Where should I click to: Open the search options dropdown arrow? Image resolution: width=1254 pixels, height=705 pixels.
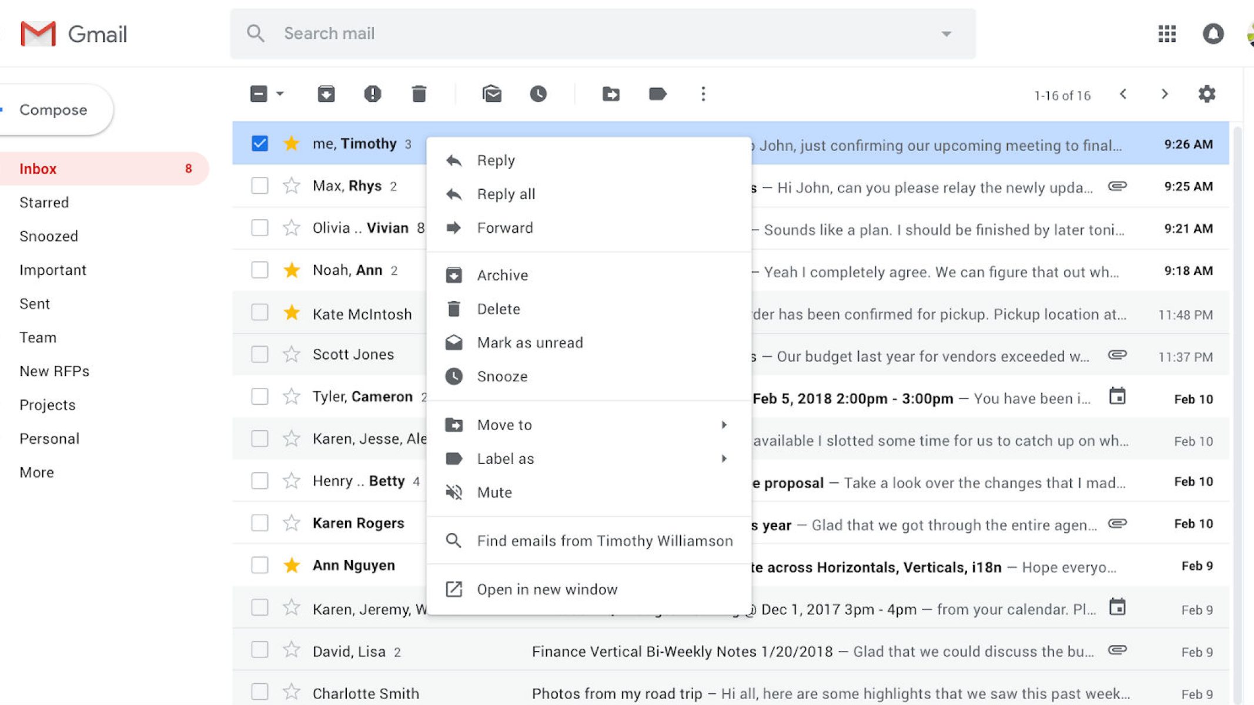[x=946, y=34]
